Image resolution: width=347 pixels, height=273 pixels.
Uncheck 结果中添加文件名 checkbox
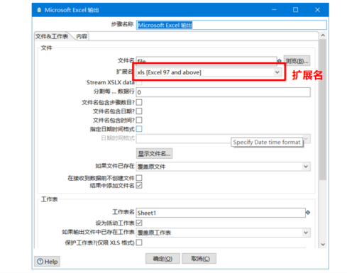coord(139,186)
